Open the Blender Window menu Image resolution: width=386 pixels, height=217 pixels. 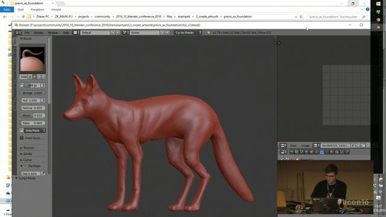(53, 33)
